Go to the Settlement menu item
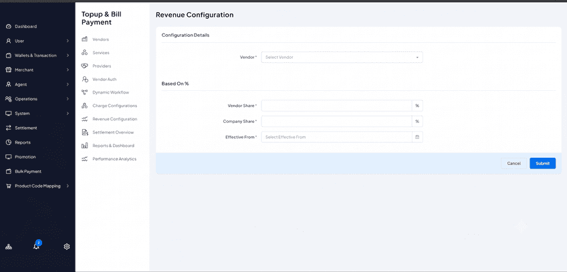Screen dimensions: 567x272 point(26,128)
